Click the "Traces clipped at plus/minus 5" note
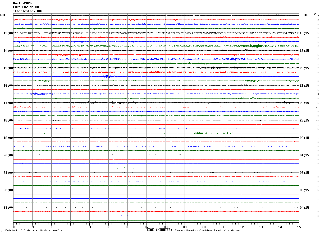This screenshot has height=234, width=320. pyautogui.click(x=207, y=231)
